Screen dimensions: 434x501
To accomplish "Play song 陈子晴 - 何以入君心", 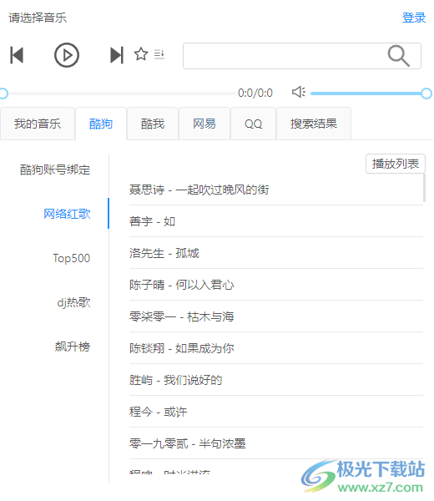I will (x=276, y=285).
